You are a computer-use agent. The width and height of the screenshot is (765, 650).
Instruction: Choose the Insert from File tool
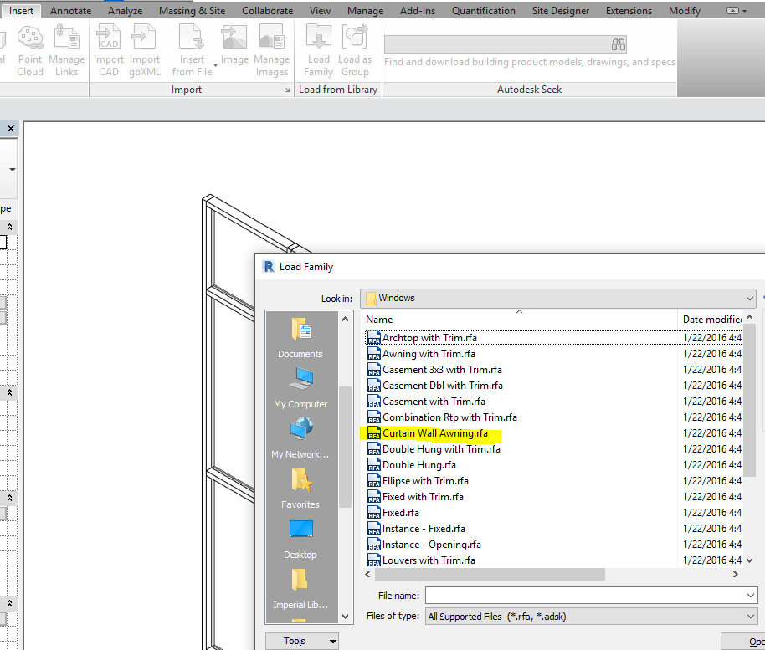tap(191, 49)
